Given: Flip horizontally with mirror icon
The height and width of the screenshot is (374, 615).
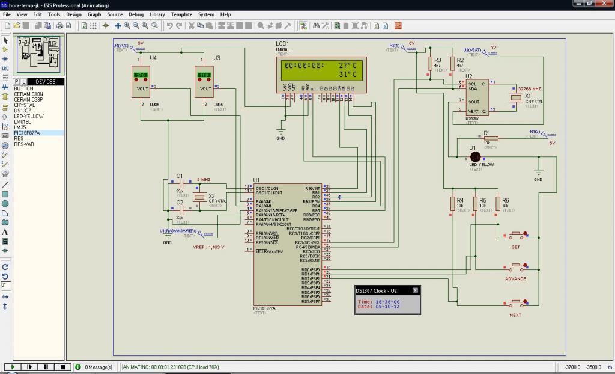Looking at the screenshot, I should (x=5, y=296).
